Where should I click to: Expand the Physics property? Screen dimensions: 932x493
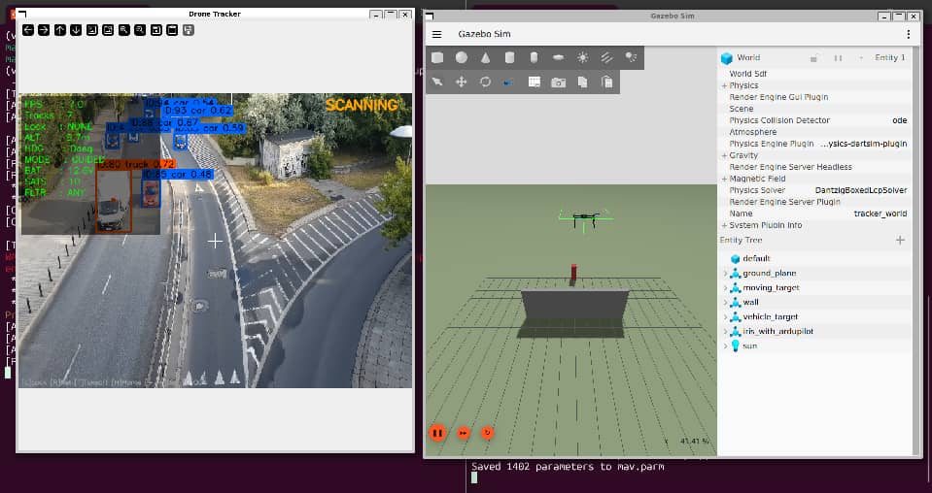point(725,86)
